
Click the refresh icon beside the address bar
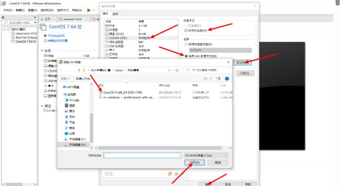tap(177, 70)
